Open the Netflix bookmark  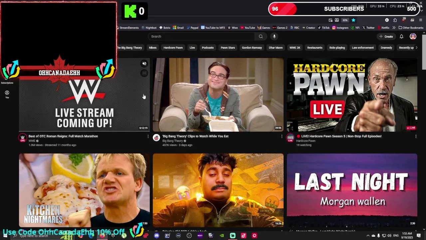[x=383, y=28]
